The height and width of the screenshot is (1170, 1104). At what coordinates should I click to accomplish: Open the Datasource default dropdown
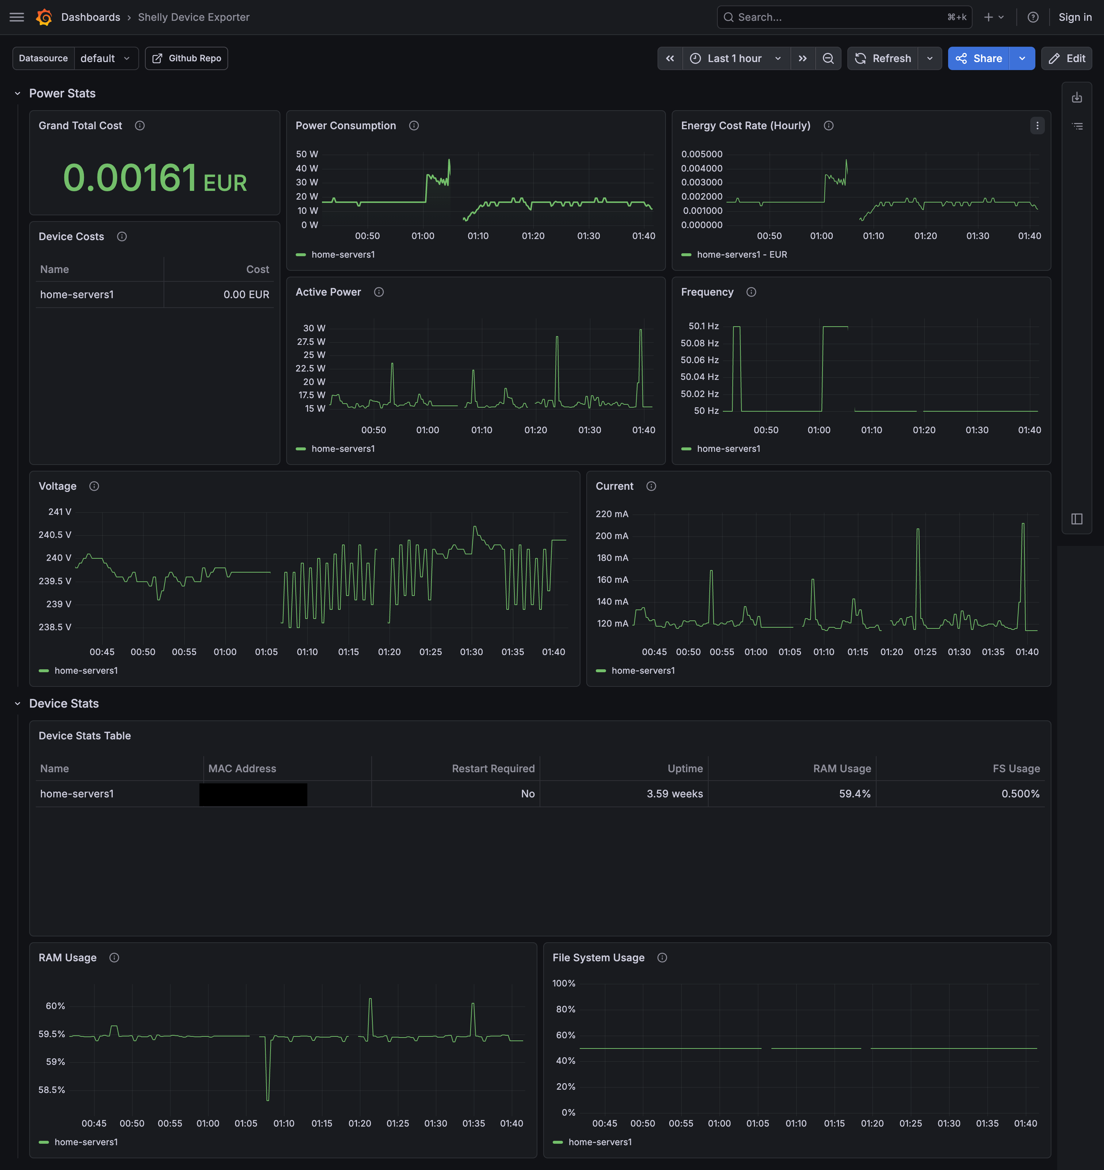[x=106, y=58]
